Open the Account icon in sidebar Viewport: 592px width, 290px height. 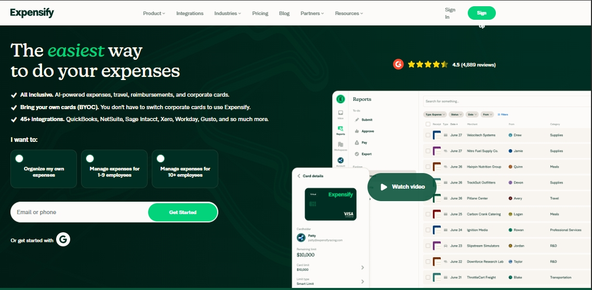pos(340,161)
